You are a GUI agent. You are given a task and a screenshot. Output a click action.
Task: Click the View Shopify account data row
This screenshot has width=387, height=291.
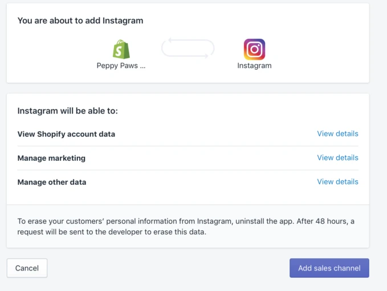click(188, 134)
